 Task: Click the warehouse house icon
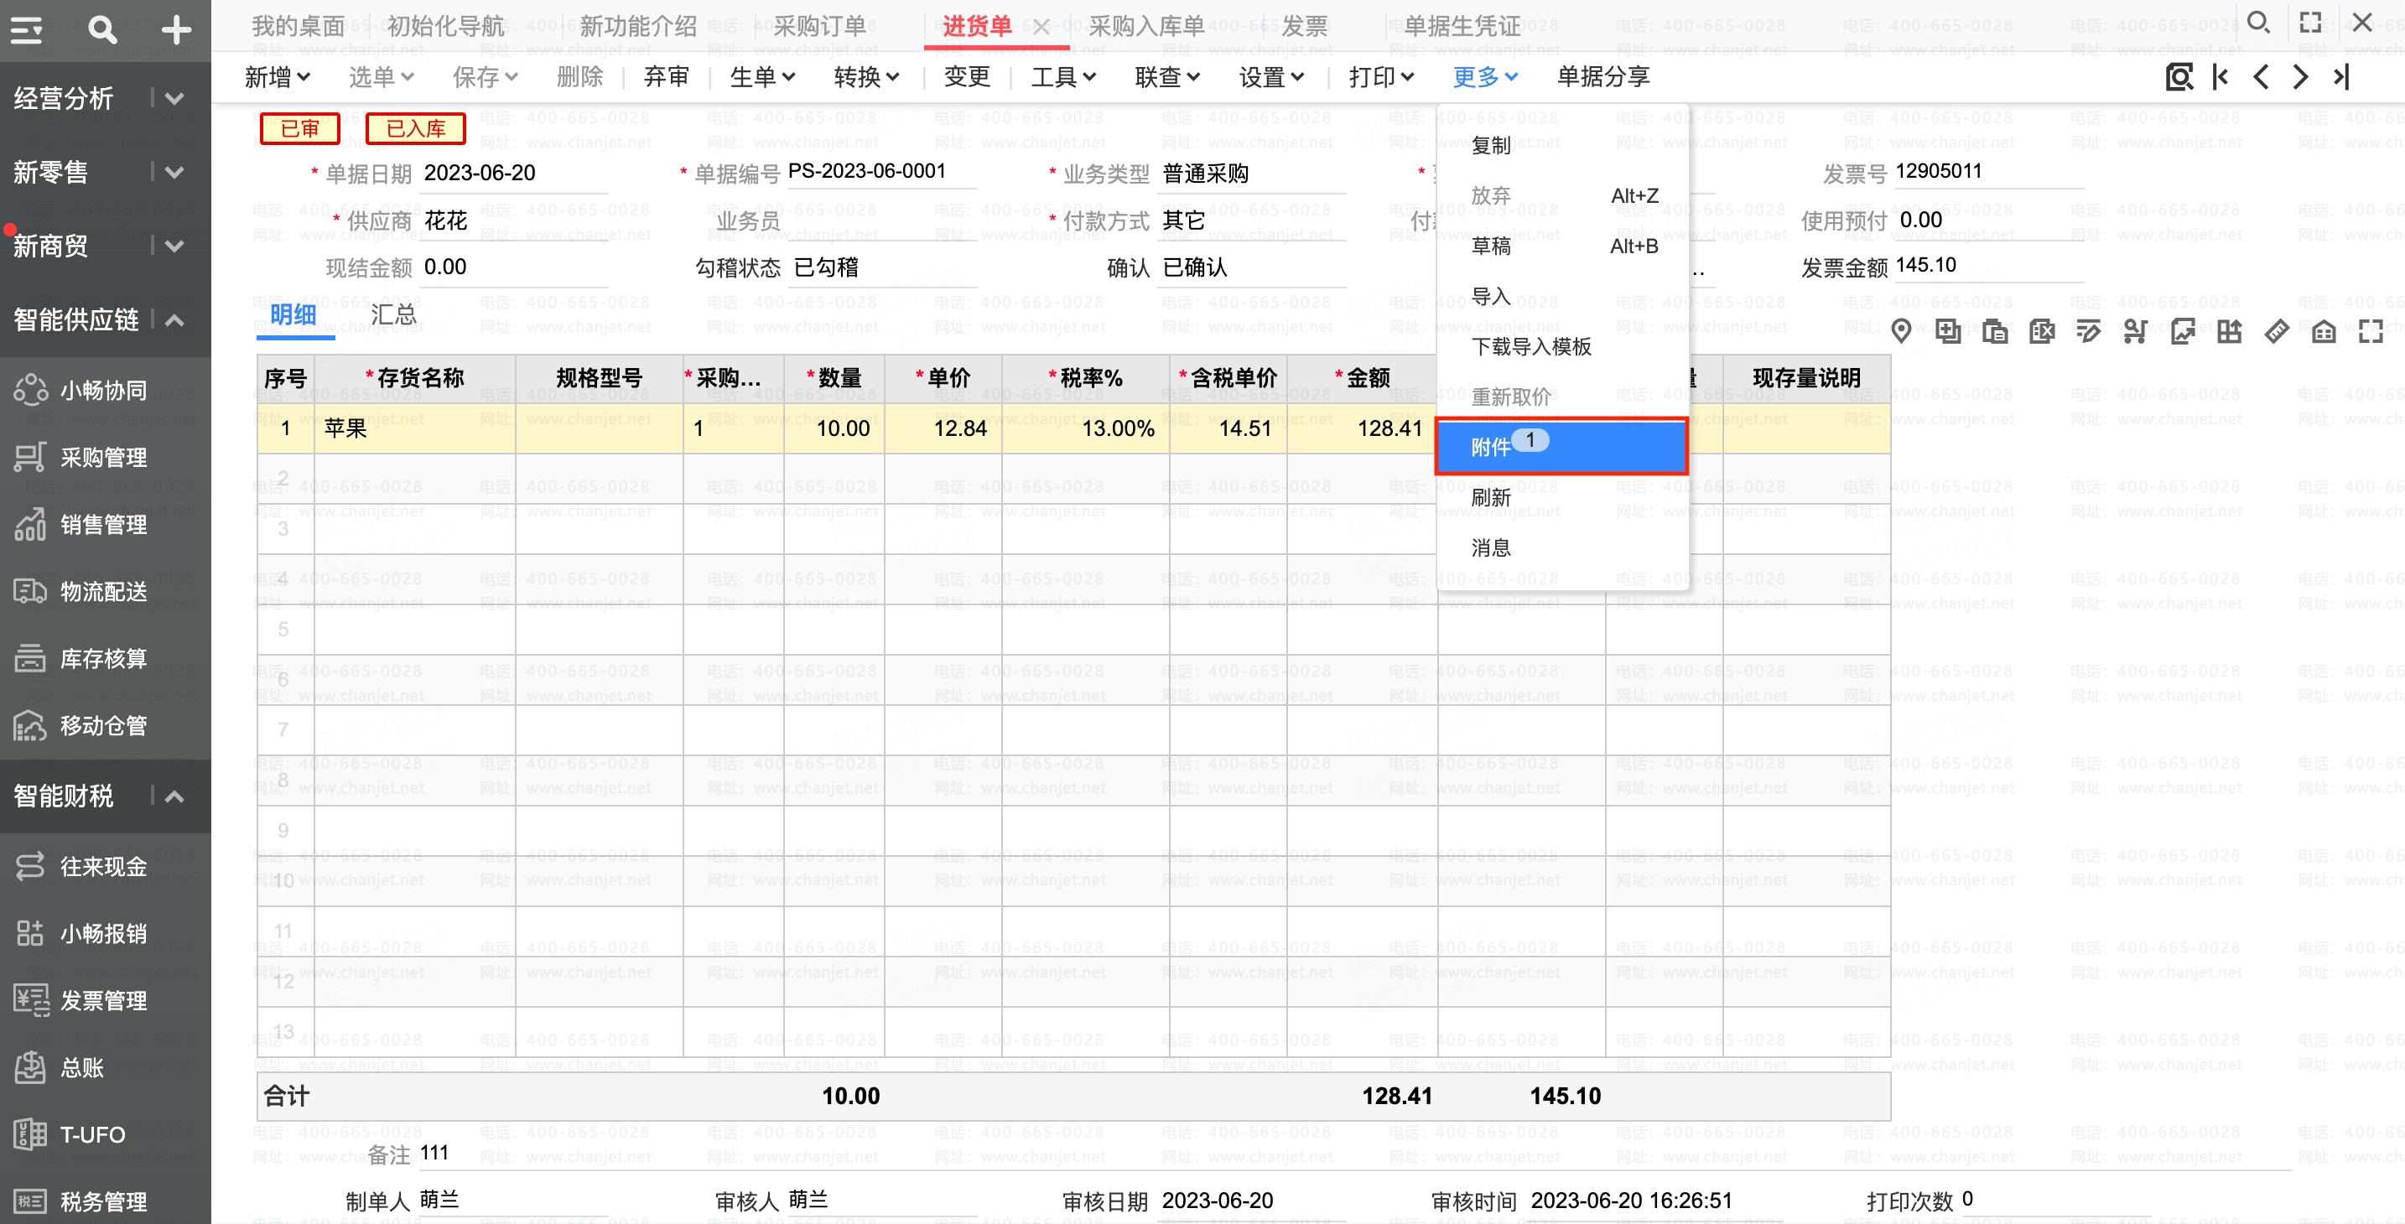(x=2324, y=330)
